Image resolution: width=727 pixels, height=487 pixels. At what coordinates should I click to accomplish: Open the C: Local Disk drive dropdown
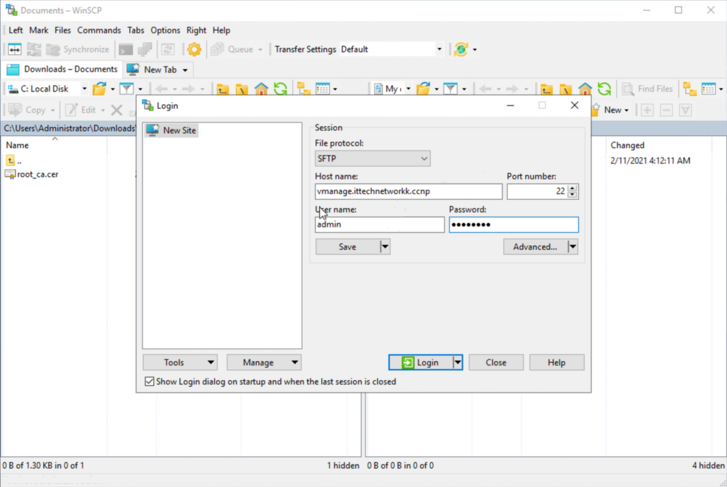[84, 88]
